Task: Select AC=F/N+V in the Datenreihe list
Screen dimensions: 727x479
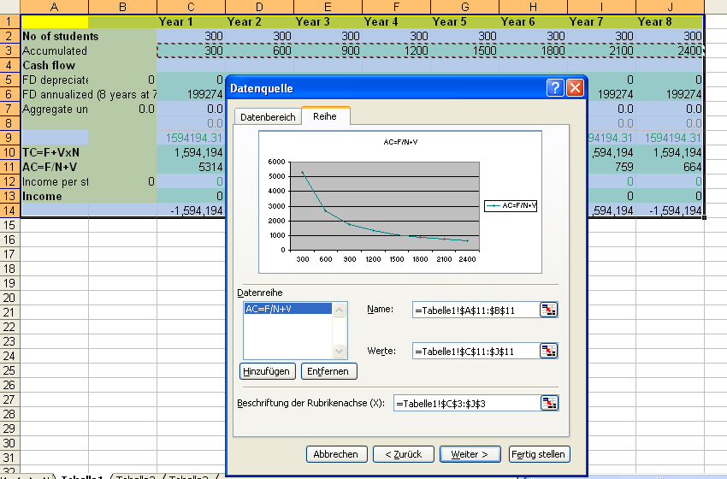Action: coord(287,309)
